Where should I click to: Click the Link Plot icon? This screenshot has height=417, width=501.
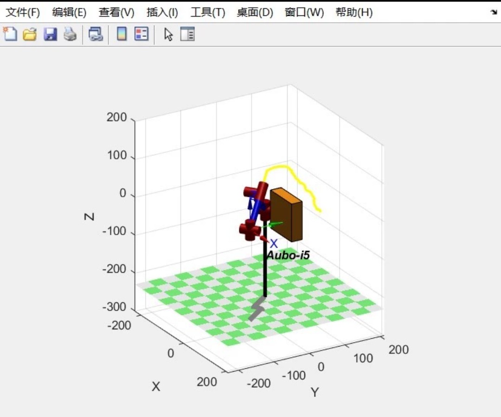[96, 34]
